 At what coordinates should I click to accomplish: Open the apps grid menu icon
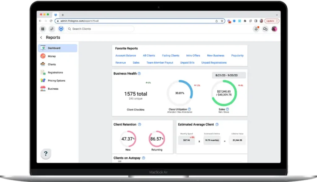pos(43,29)
